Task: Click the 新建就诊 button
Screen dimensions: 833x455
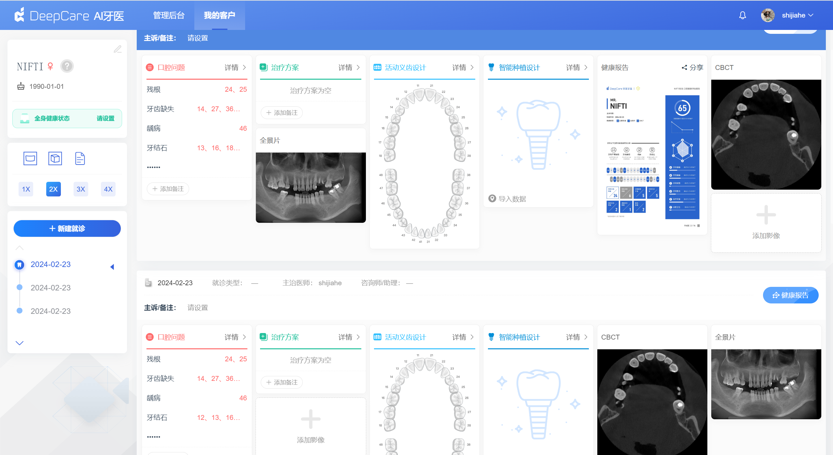Action: [67, 229]
